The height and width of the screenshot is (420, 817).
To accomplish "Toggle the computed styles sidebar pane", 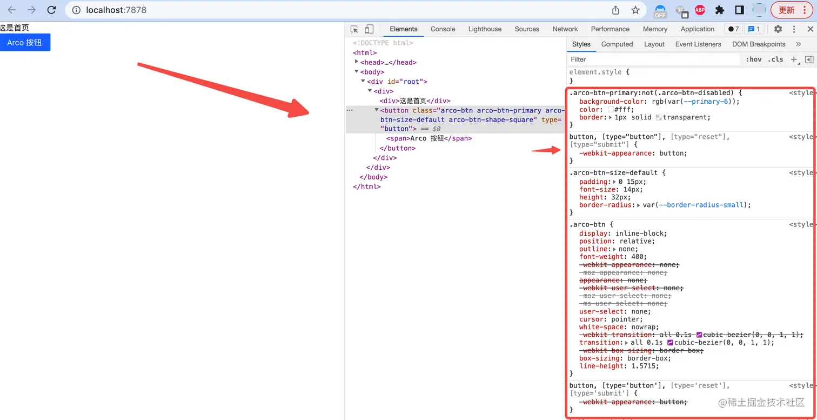I will tap(809, 59).
